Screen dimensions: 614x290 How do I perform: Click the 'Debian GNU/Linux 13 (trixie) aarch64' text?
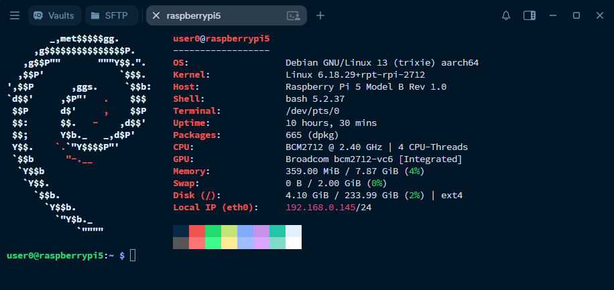(x=382, y=63)
